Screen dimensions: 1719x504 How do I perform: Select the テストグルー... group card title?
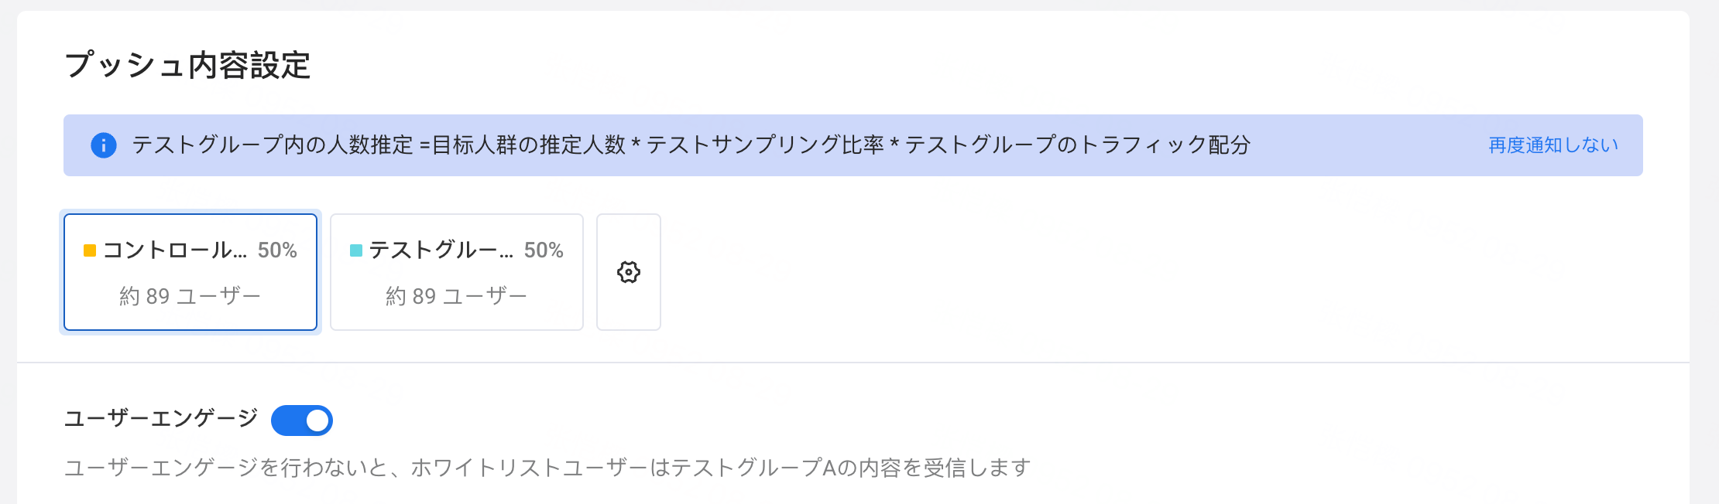click(441, 250)
